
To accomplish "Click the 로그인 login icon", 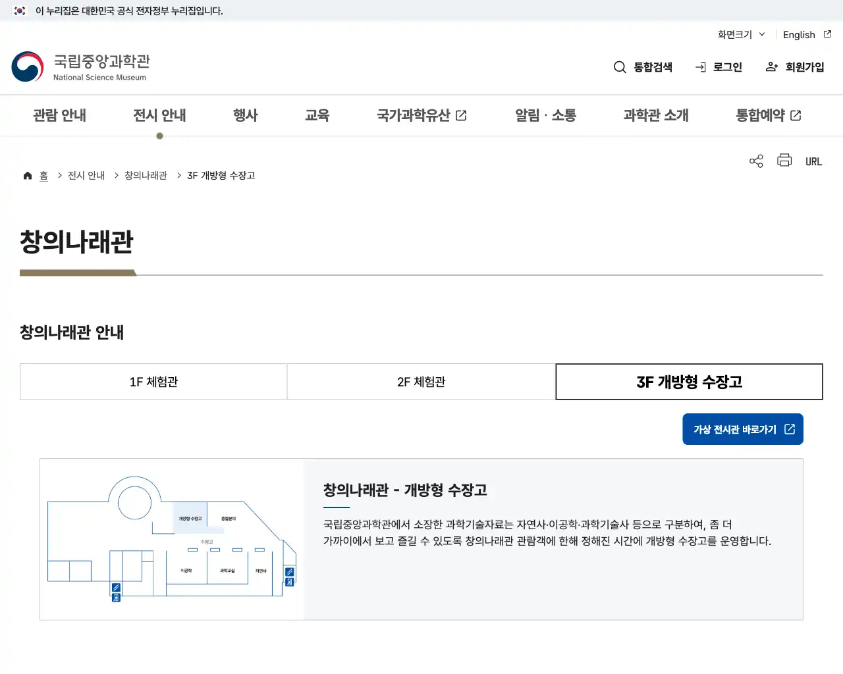I will point(699,66).
